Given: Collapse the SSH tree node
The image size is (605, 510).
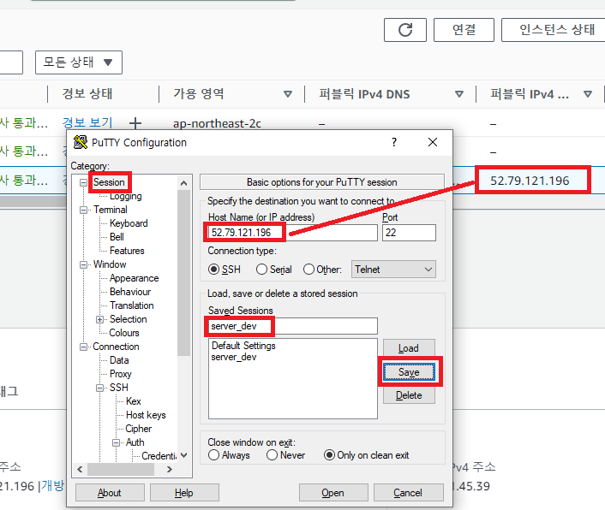Looking at the screenshot, I should (x=99, y=388).
